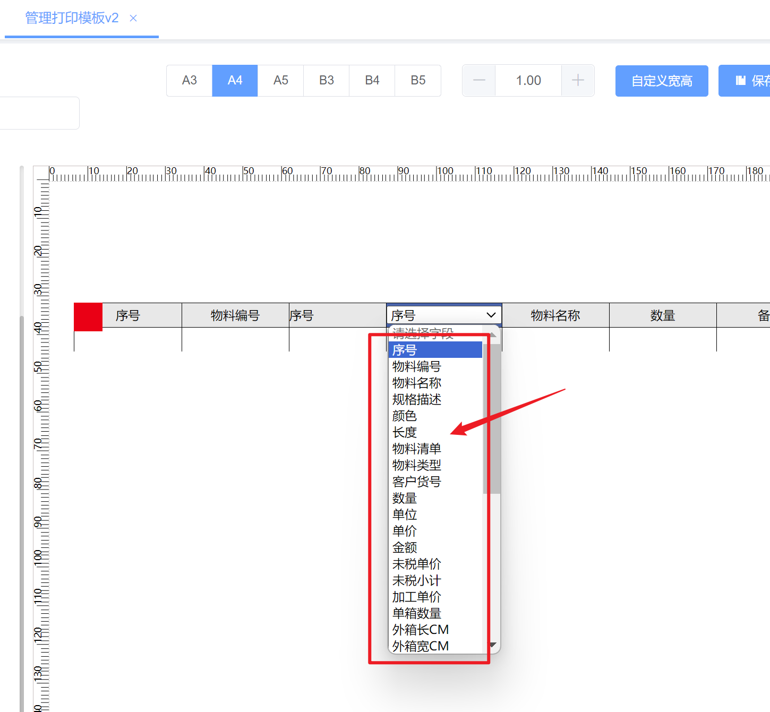Click the red square table handle
This screenshot has width=770, height=712.
[88, 317]
